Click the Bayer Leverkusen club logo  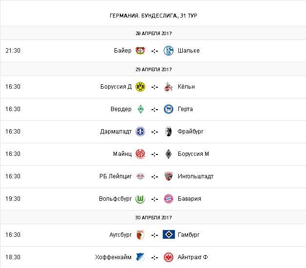pyautogui.click(x=141, y=50)
